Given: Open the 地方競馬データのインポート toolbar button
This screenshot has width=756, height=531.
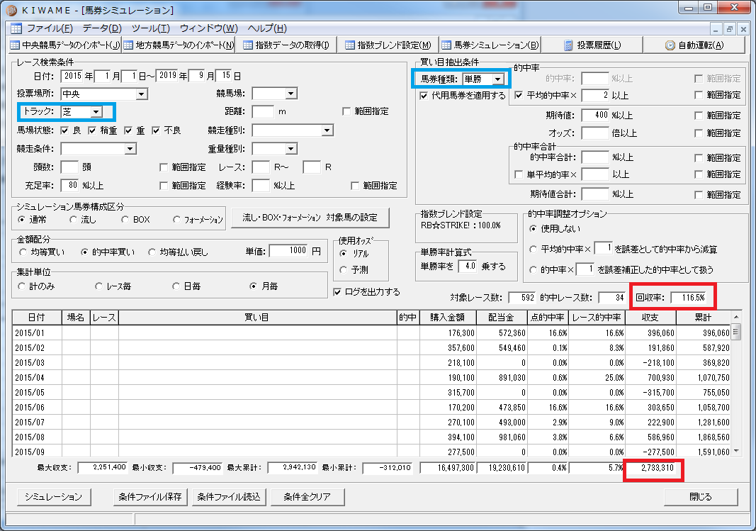Looking at the screenshot, I should pyautogui.click(x=179, y=45).
